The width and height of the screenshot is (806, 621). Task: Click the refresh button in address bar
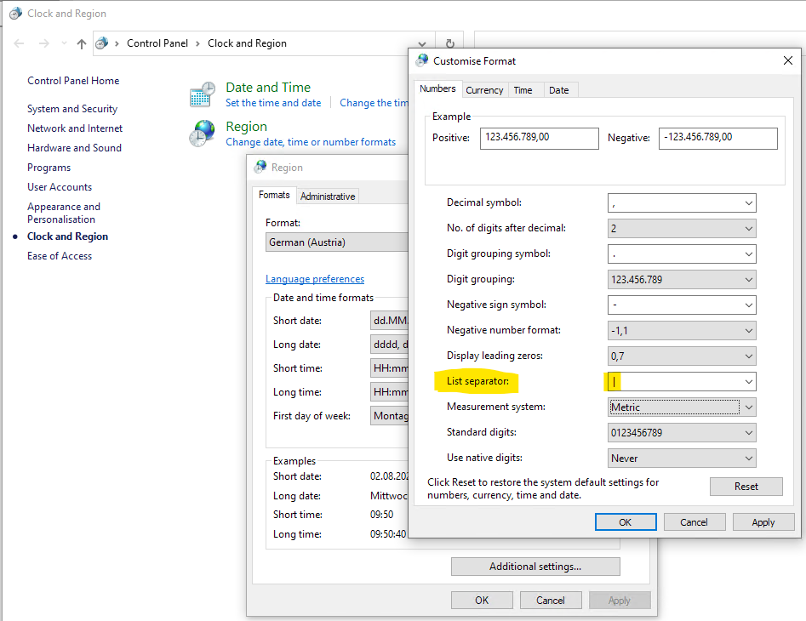click(x=449, y=43)
